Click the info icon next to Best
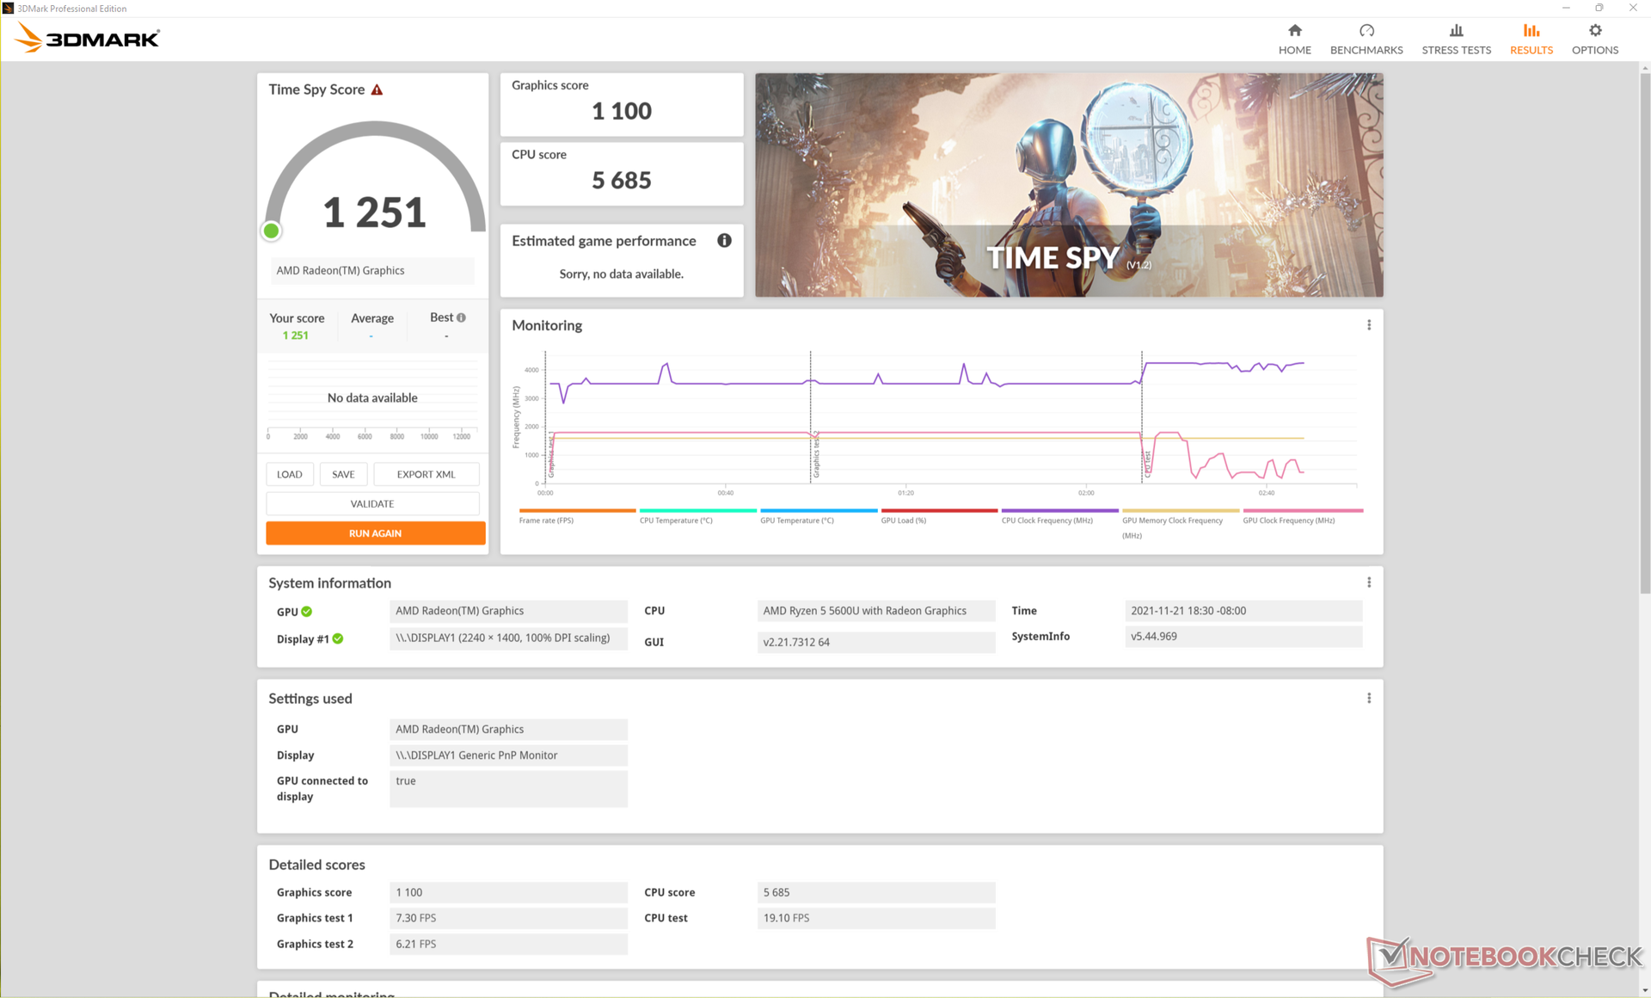This screenshot has width=1651, height=998. pyautogui.click(x=462, y=317)
